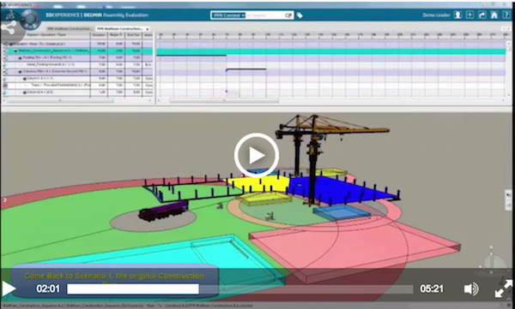Screen dimensions: 515x309
Task: Go to the Home icon
Action: pyautogui.click(x=494, y=15)
